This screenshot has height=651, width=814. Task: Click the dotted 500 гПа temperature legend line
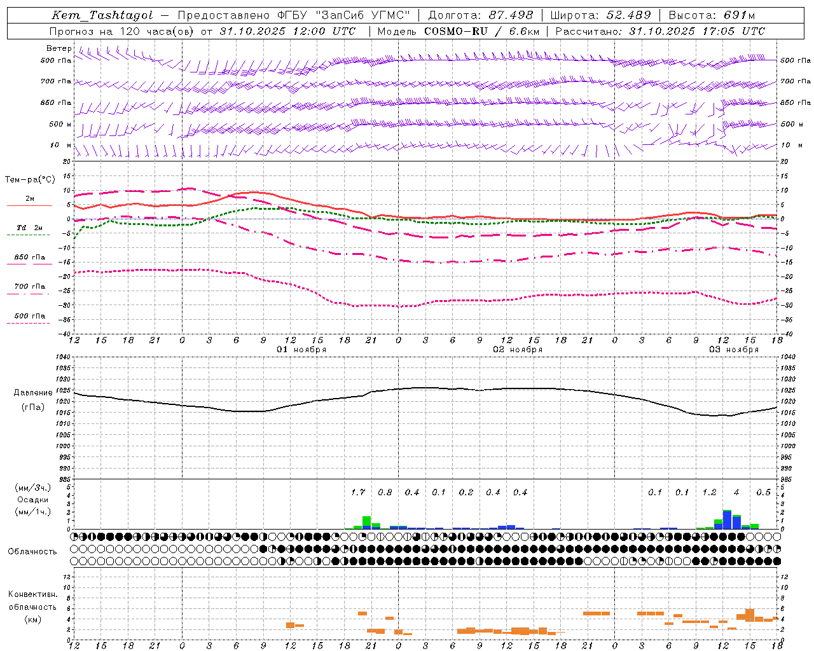[29, 323]
